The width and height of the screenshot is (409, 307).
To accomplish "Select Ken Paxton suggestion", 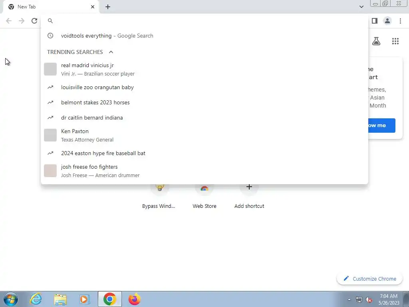I will 204,135.
